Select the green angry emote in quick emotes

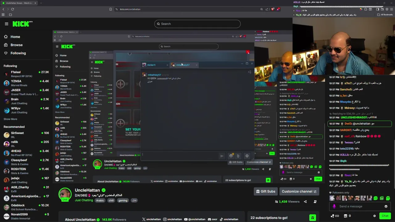pos(382,198)
